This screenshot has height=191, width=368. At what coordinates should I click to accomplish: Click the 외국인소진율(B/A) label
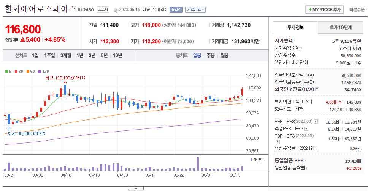(294, 89)
